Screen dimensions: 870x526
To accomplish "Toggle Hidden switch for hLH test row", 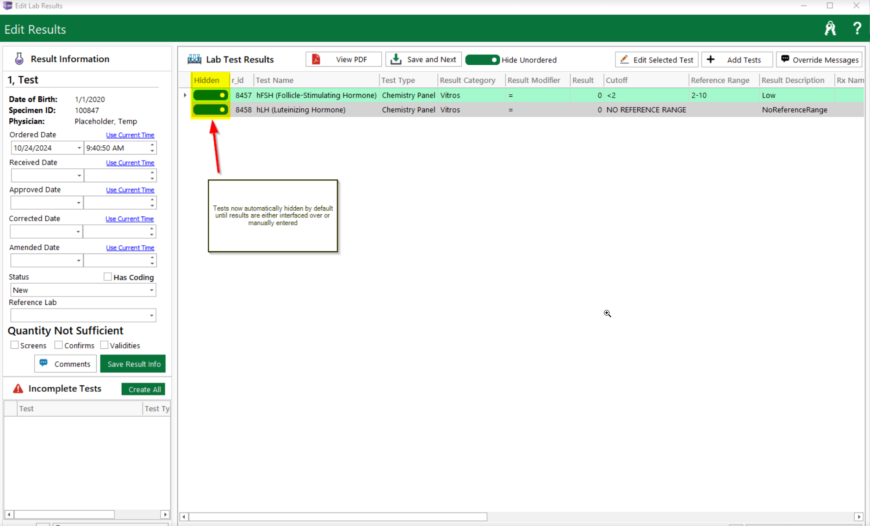I will tap(211, 110).
